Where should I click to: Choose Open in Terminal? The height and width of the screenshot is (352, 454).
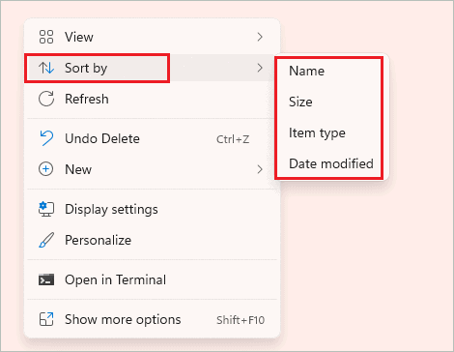[x=152, y=279]
